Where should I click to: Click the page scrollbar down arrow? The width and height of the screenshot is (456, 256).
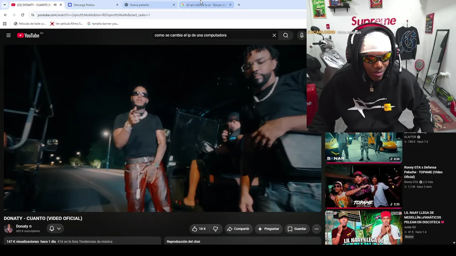click(x=454, y=243)
